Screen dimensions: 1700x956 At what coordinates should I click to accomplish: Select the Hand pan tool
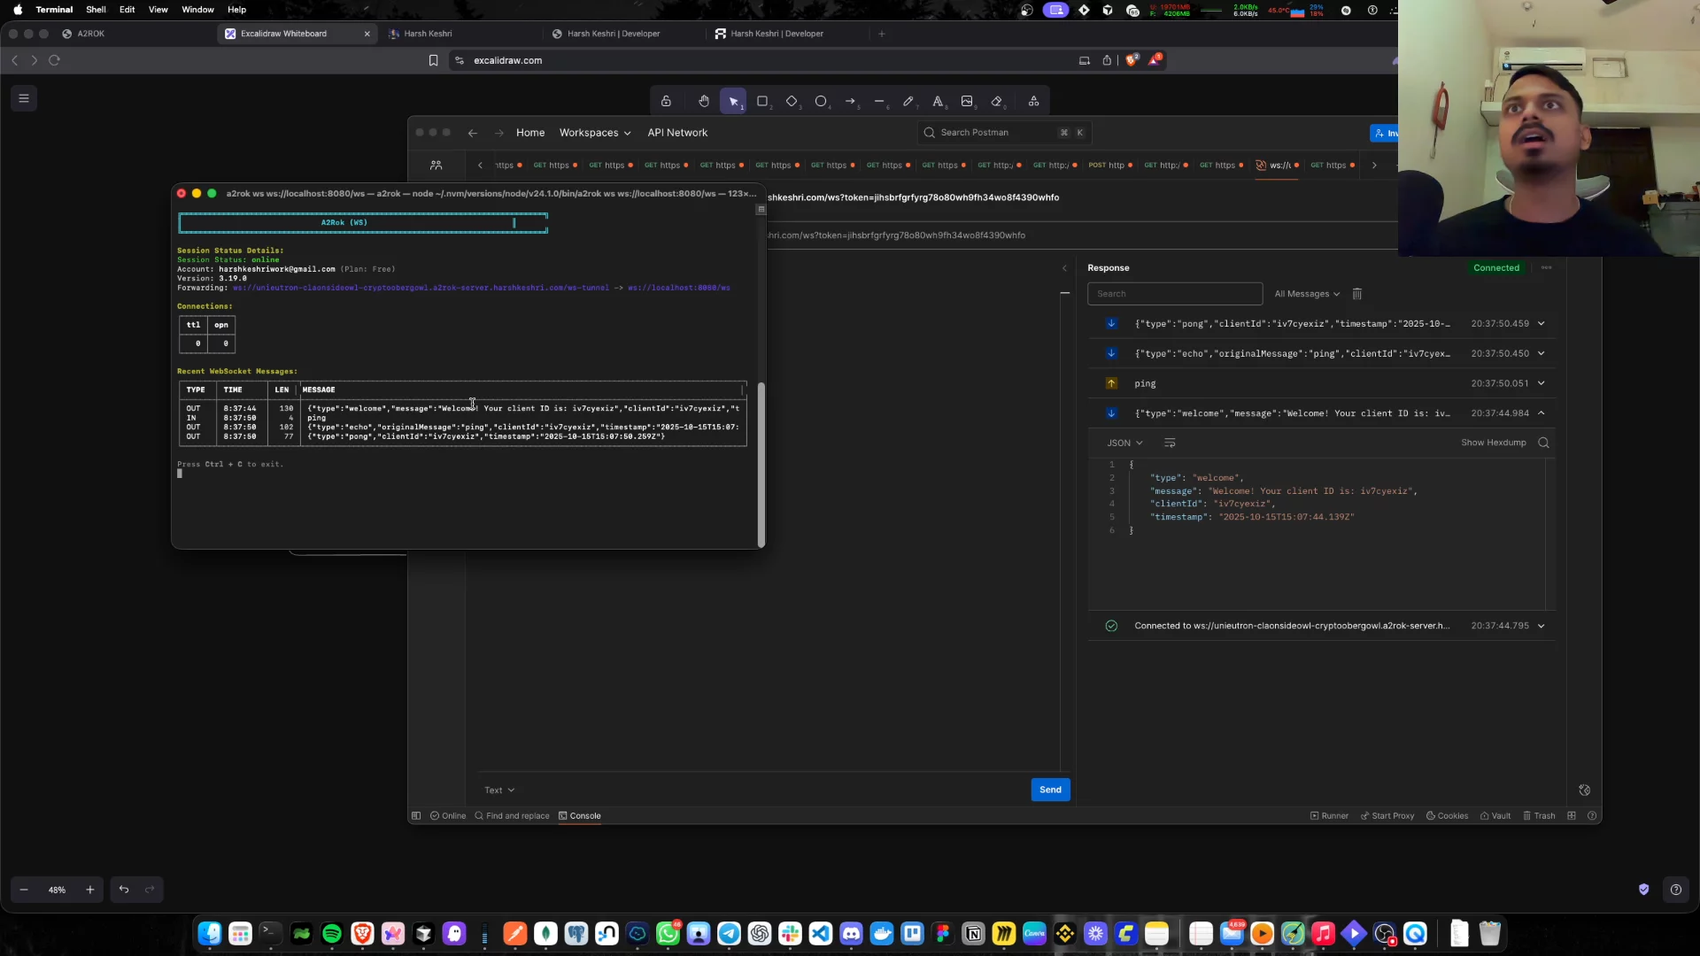tap(703, 101)
